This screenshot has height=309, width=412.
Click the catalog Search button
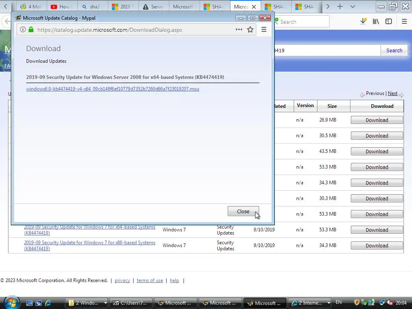pos(394,50)
